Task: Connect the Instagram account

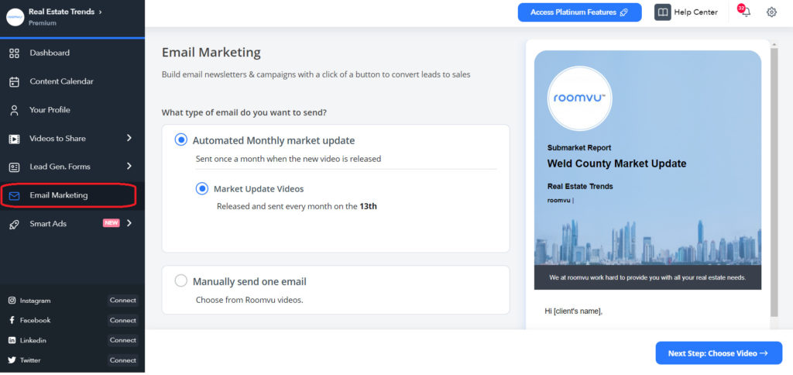Action: (122, 301)
